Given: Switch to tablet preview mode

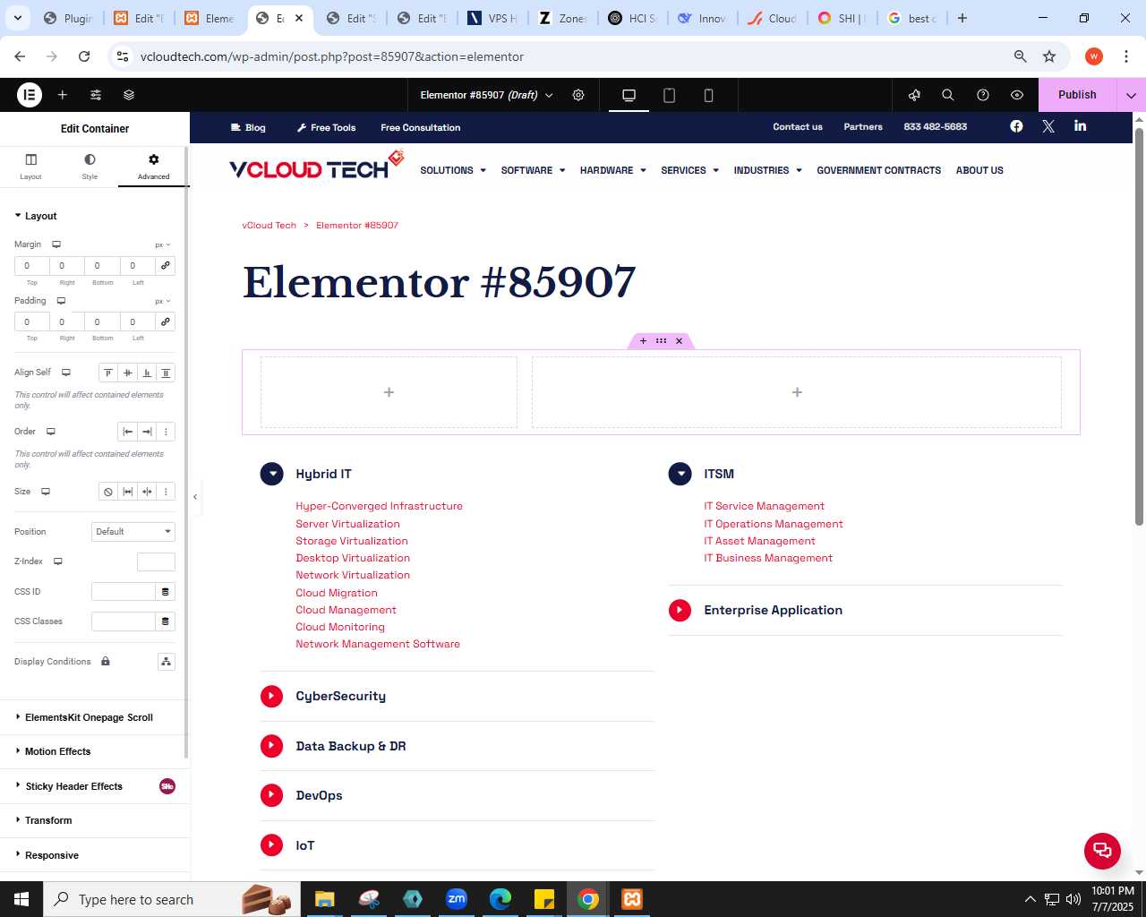Looking at the screenshot, I should tap(669, 95).
